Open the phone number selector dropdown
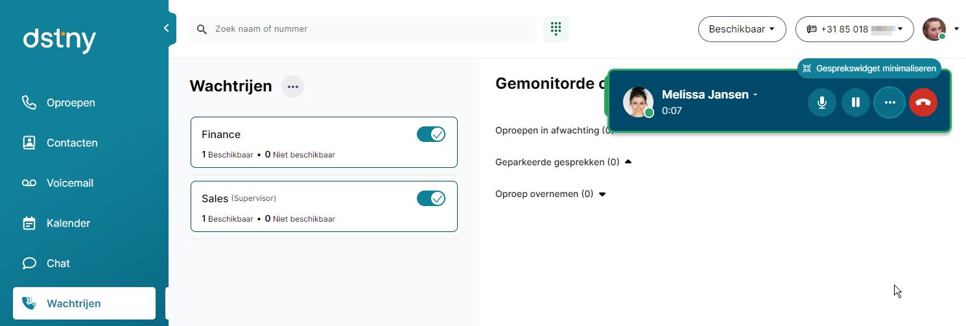This screenshot has height=326, width=966. coord(854,29)
